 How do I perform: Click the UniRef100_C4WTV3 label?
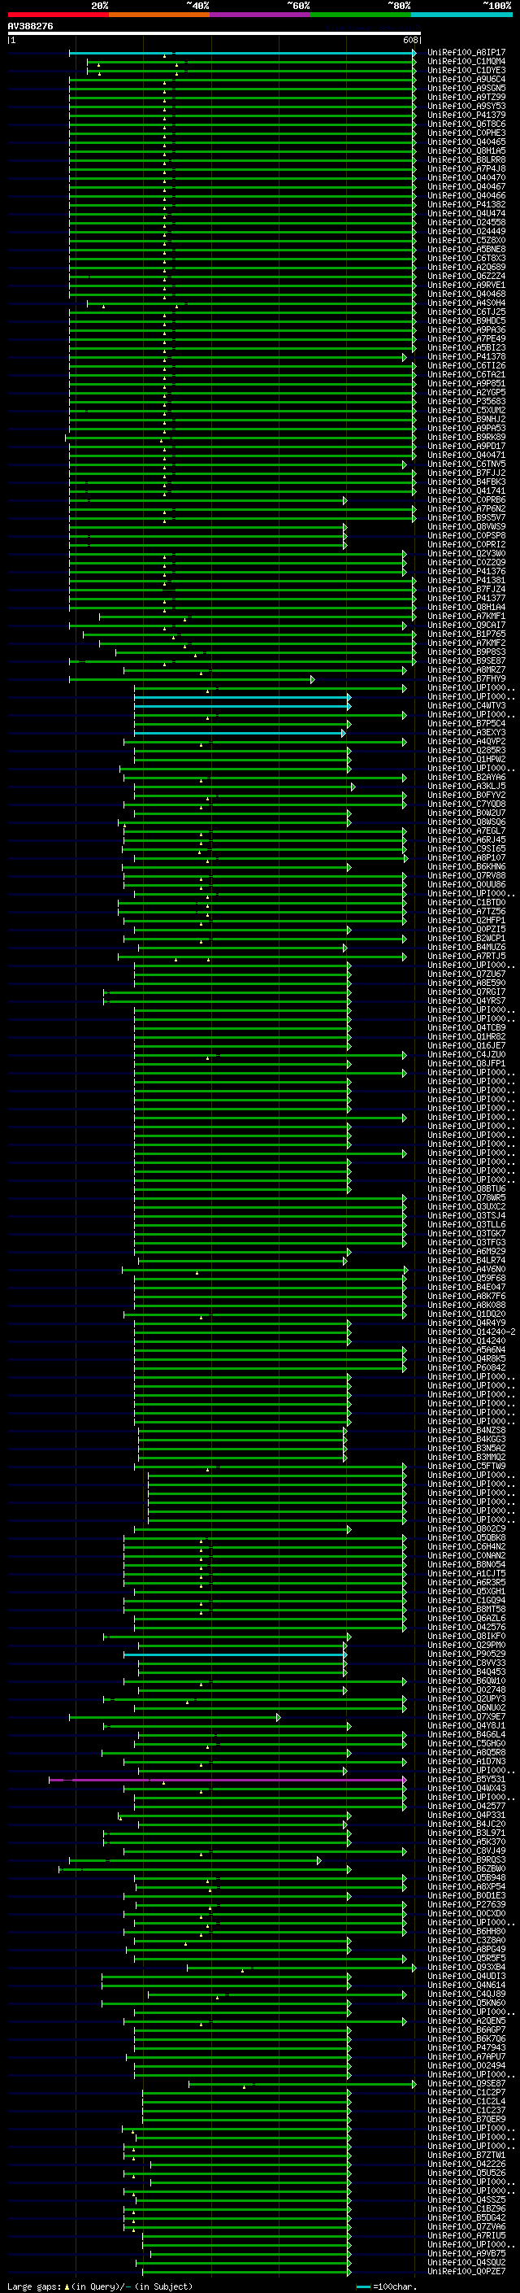tap(466, 706)
